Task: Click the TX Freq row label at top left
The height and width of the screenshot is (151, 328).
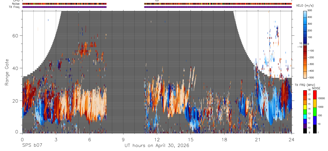Action: [14, 7]
